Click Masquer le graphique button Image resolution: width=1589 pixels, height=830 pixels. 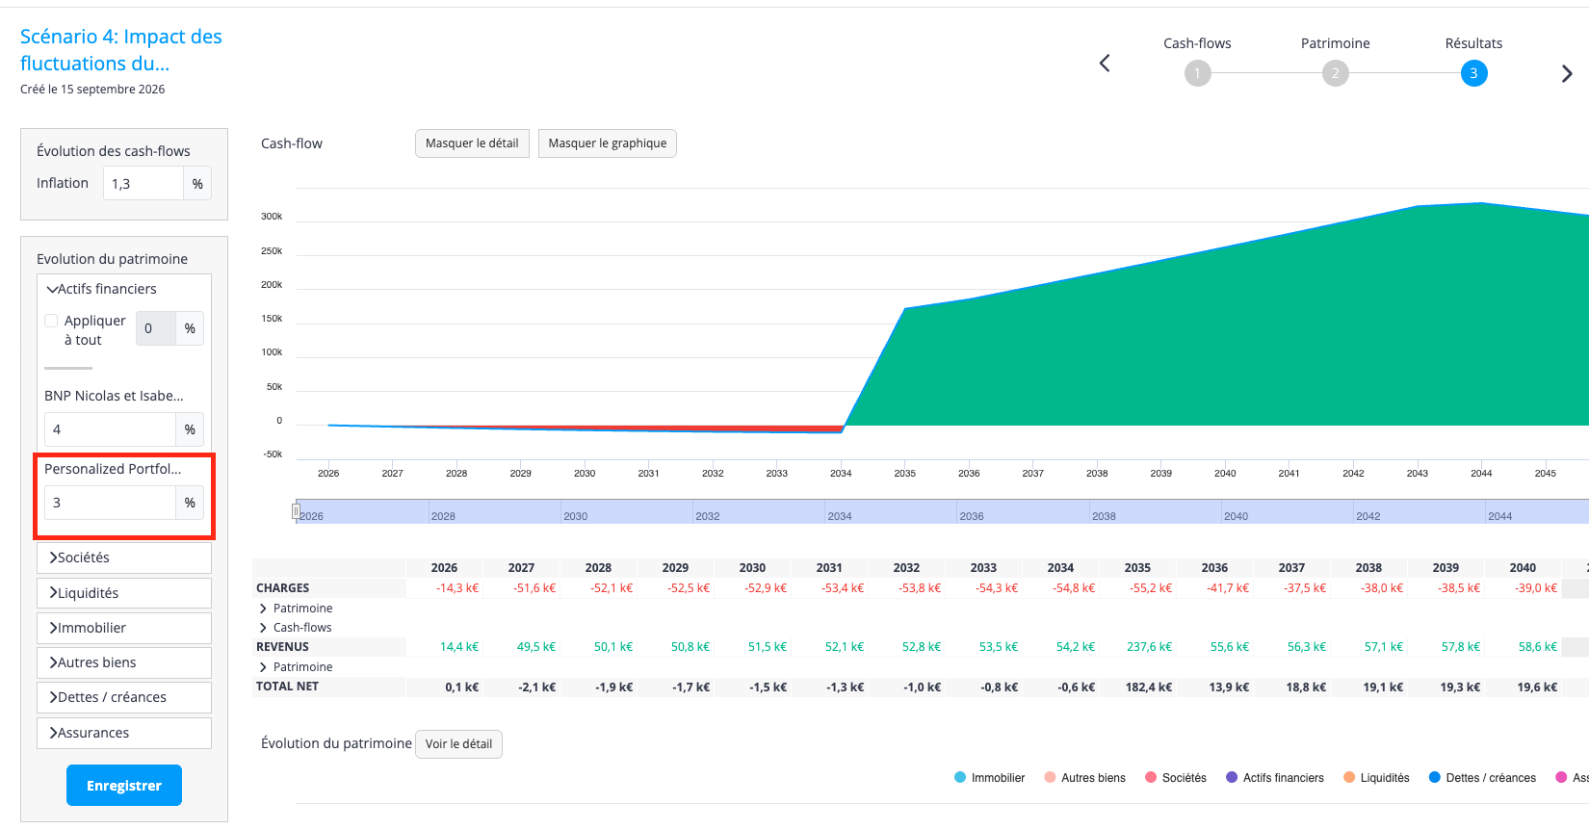[x=608, y=143]
